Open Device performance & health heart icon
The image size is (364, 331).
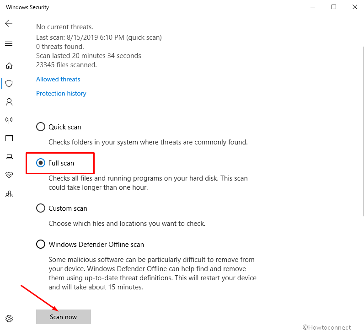click(x=9, y=175)
